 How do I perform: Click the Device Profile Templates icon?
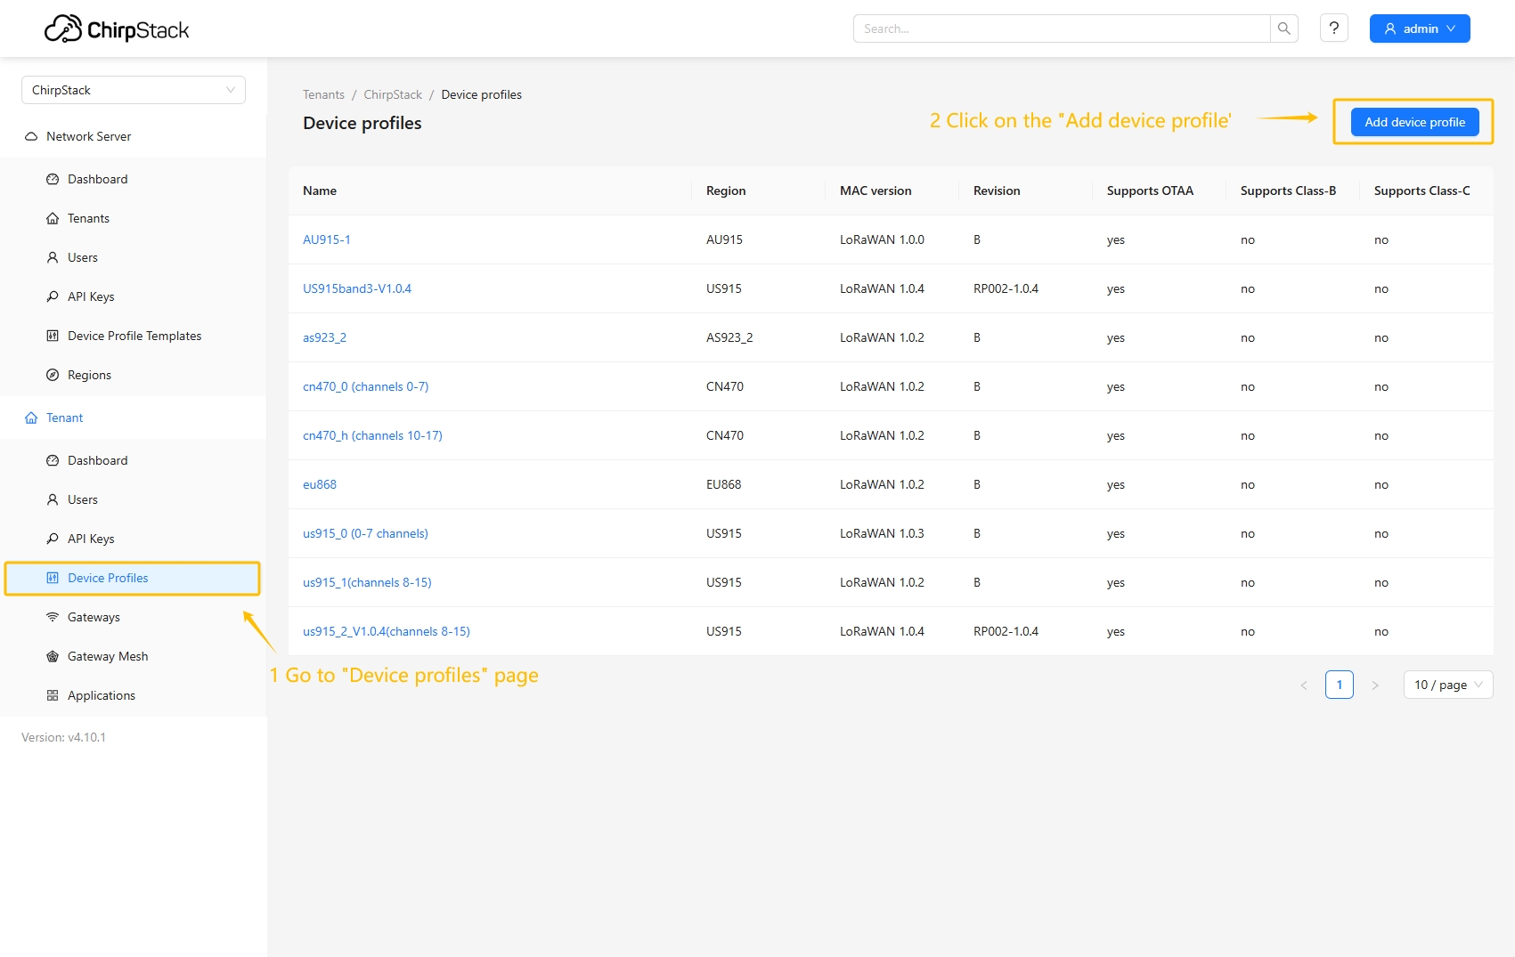(x=53, y=336)
